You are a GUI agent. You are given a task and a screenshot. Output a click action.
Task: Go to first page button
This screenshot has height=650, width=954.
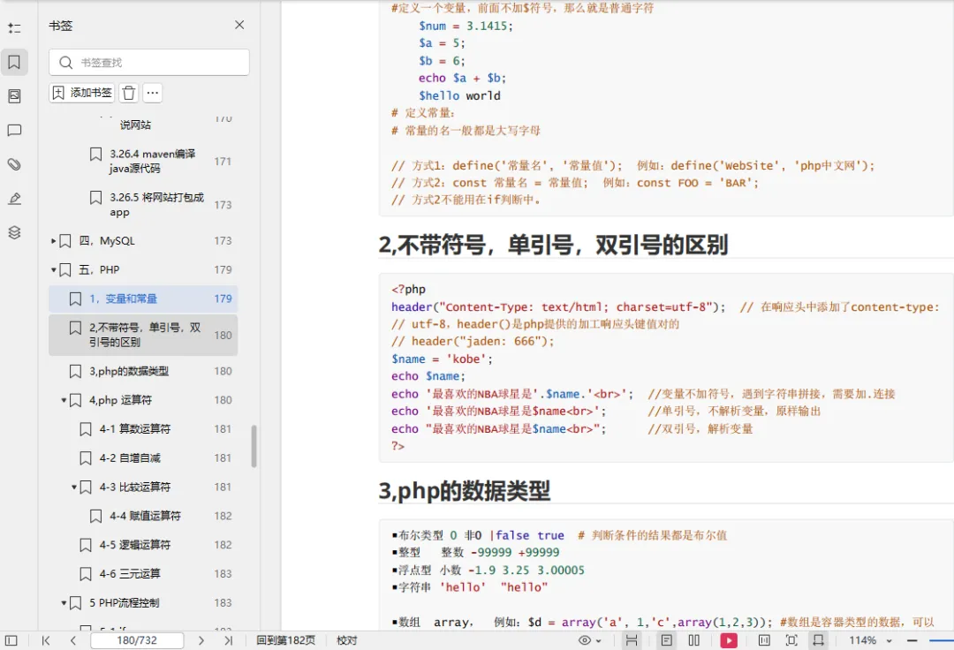coord(46,640)
